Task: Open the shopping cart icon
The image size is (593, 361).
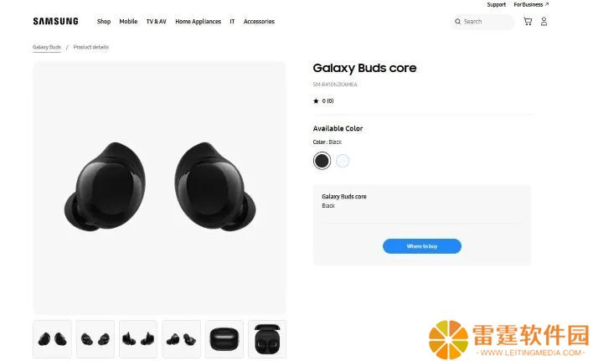Action: coord(528,21)
